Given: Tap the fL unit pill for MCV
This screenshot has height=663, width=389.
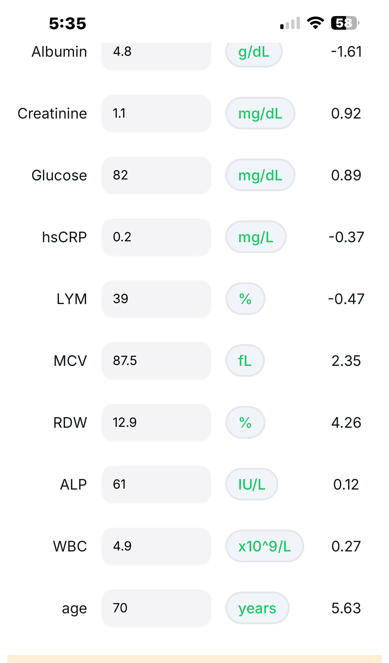Looking at the screenshot, I should pyautogui.click(x=245, y=361).
